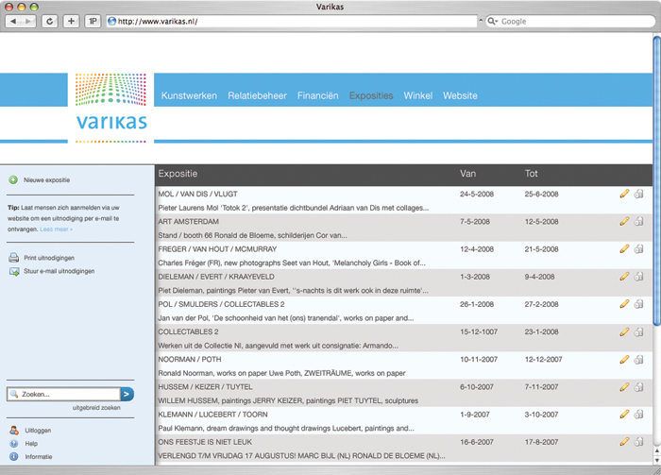Viewport: 661px width, 475px height.
Task: Select the NOORMAN / POTH exposition title
Action: [189, 359]
